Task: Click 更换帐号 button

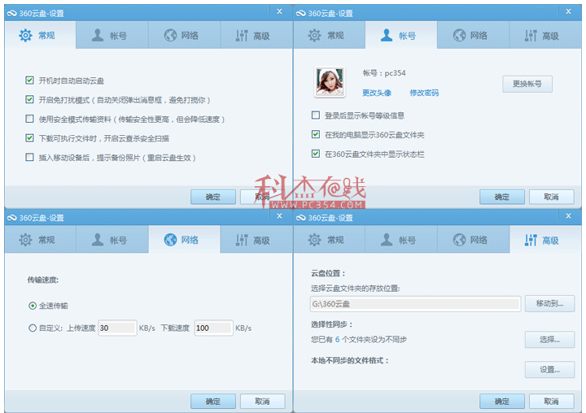Action: click(527, 84)
